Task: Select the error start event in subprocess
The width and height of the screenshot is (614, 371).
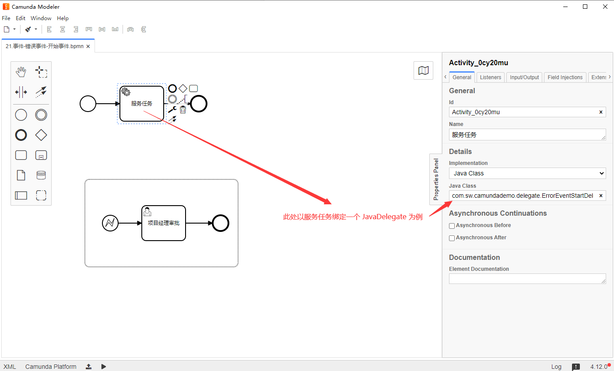Action: click(x=110, y=223)
